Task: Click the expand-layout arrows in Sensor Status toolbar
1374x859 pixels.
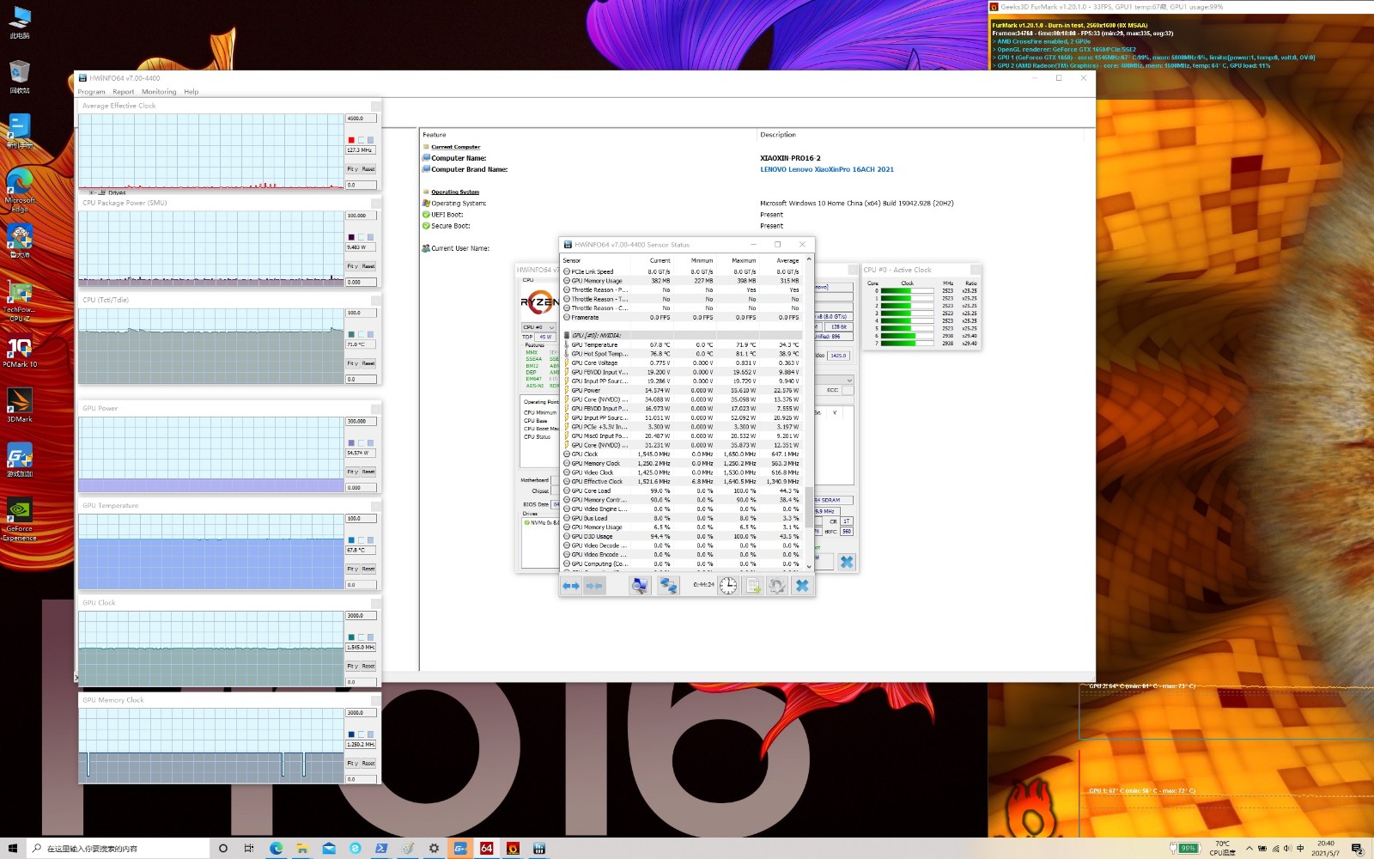Action: click(x=571, y=586)
